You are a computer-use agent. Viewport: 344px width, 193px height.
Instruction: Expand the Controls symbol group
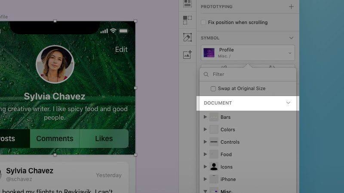[x=205, y=142]
